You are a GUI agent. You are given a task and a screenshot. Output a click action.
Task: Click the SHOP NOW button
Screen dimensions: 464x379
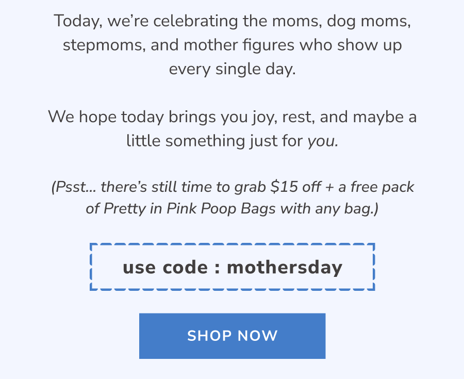coord(232,336)
